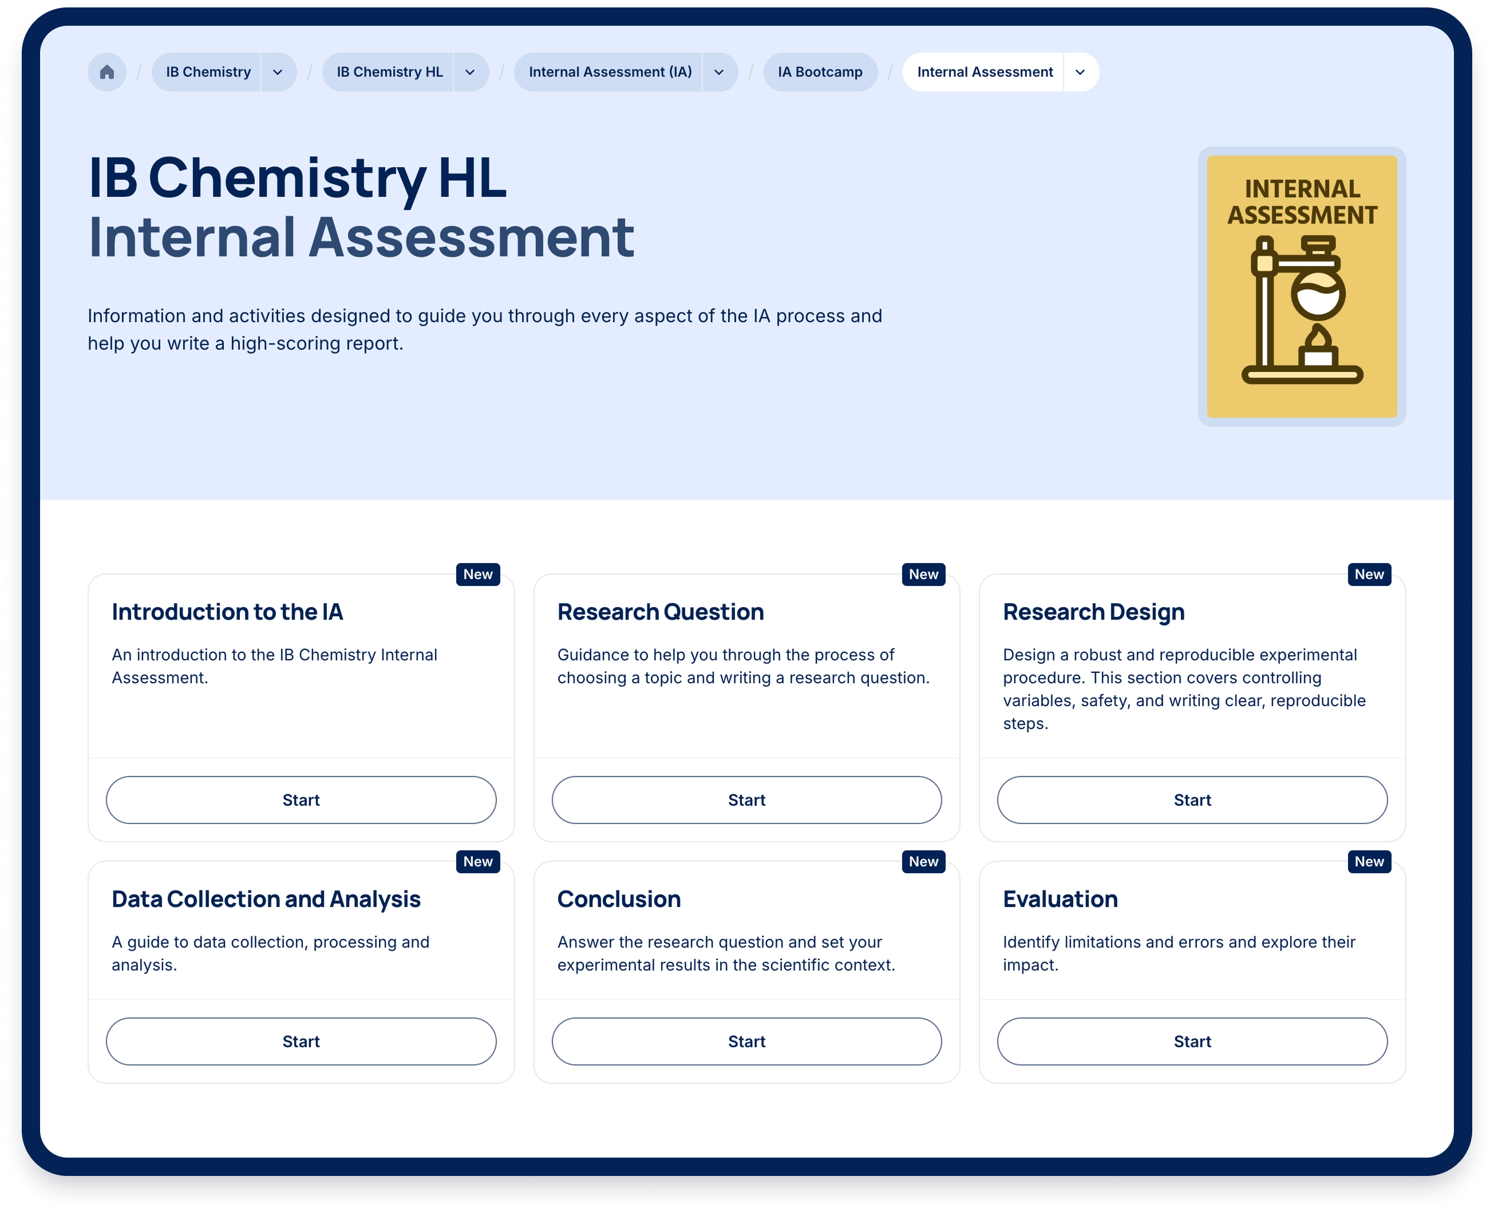Viewport: 1494px width, 1212px height.
Task: Expand the current Internal Assessment breadcrumb chevron
Action: tap(1081, 72)
